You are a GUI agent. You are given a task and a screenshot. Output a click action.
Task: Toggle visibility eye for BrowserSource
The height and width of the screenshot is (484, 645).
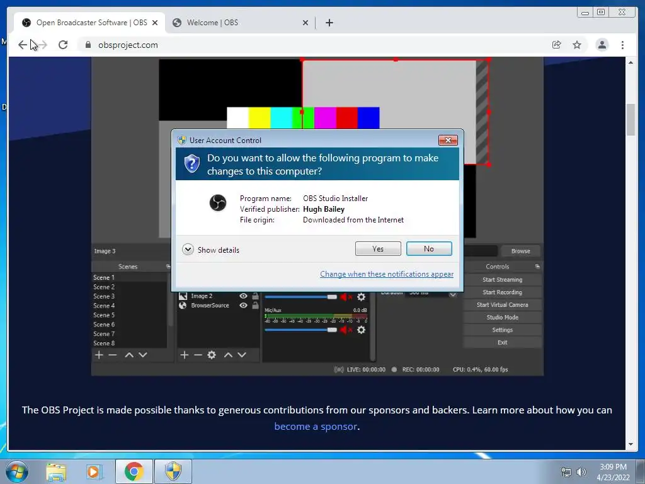pyautogui.click(x=244, y=306)
